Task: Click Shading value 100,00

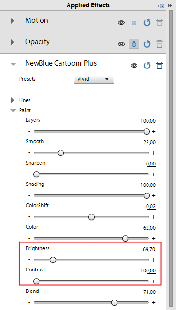Action: coord(148,185)
